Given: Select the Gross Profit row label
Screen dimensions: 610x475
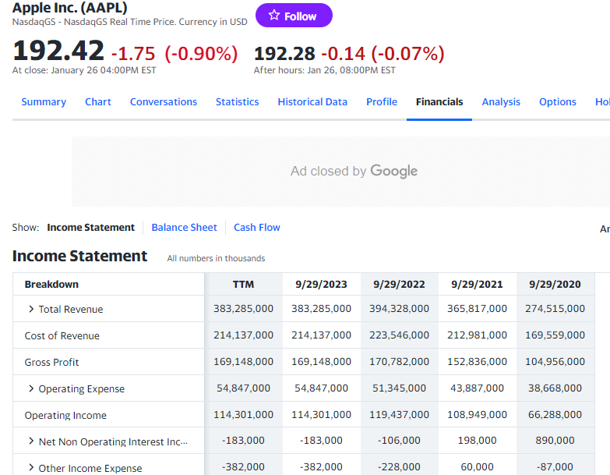Looking at the screenshot, I should pyautogui.click(x=51, y=362).
